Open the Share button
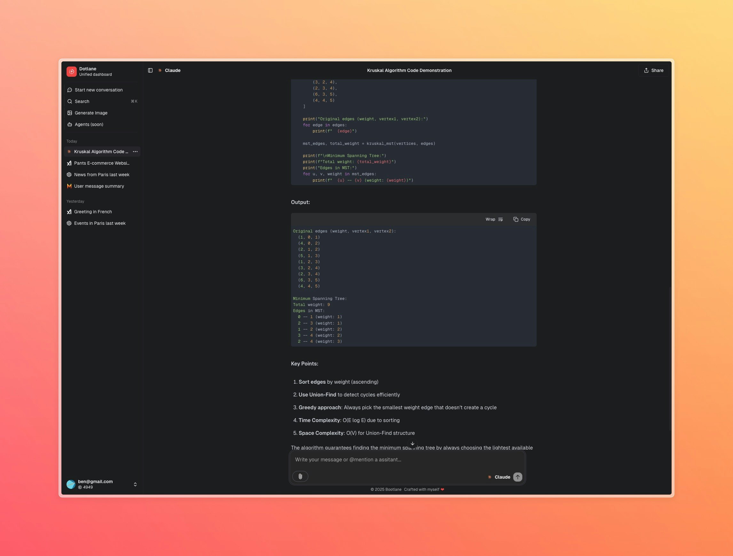This screenshot has width=733, height=556. [x=653, y=70]
